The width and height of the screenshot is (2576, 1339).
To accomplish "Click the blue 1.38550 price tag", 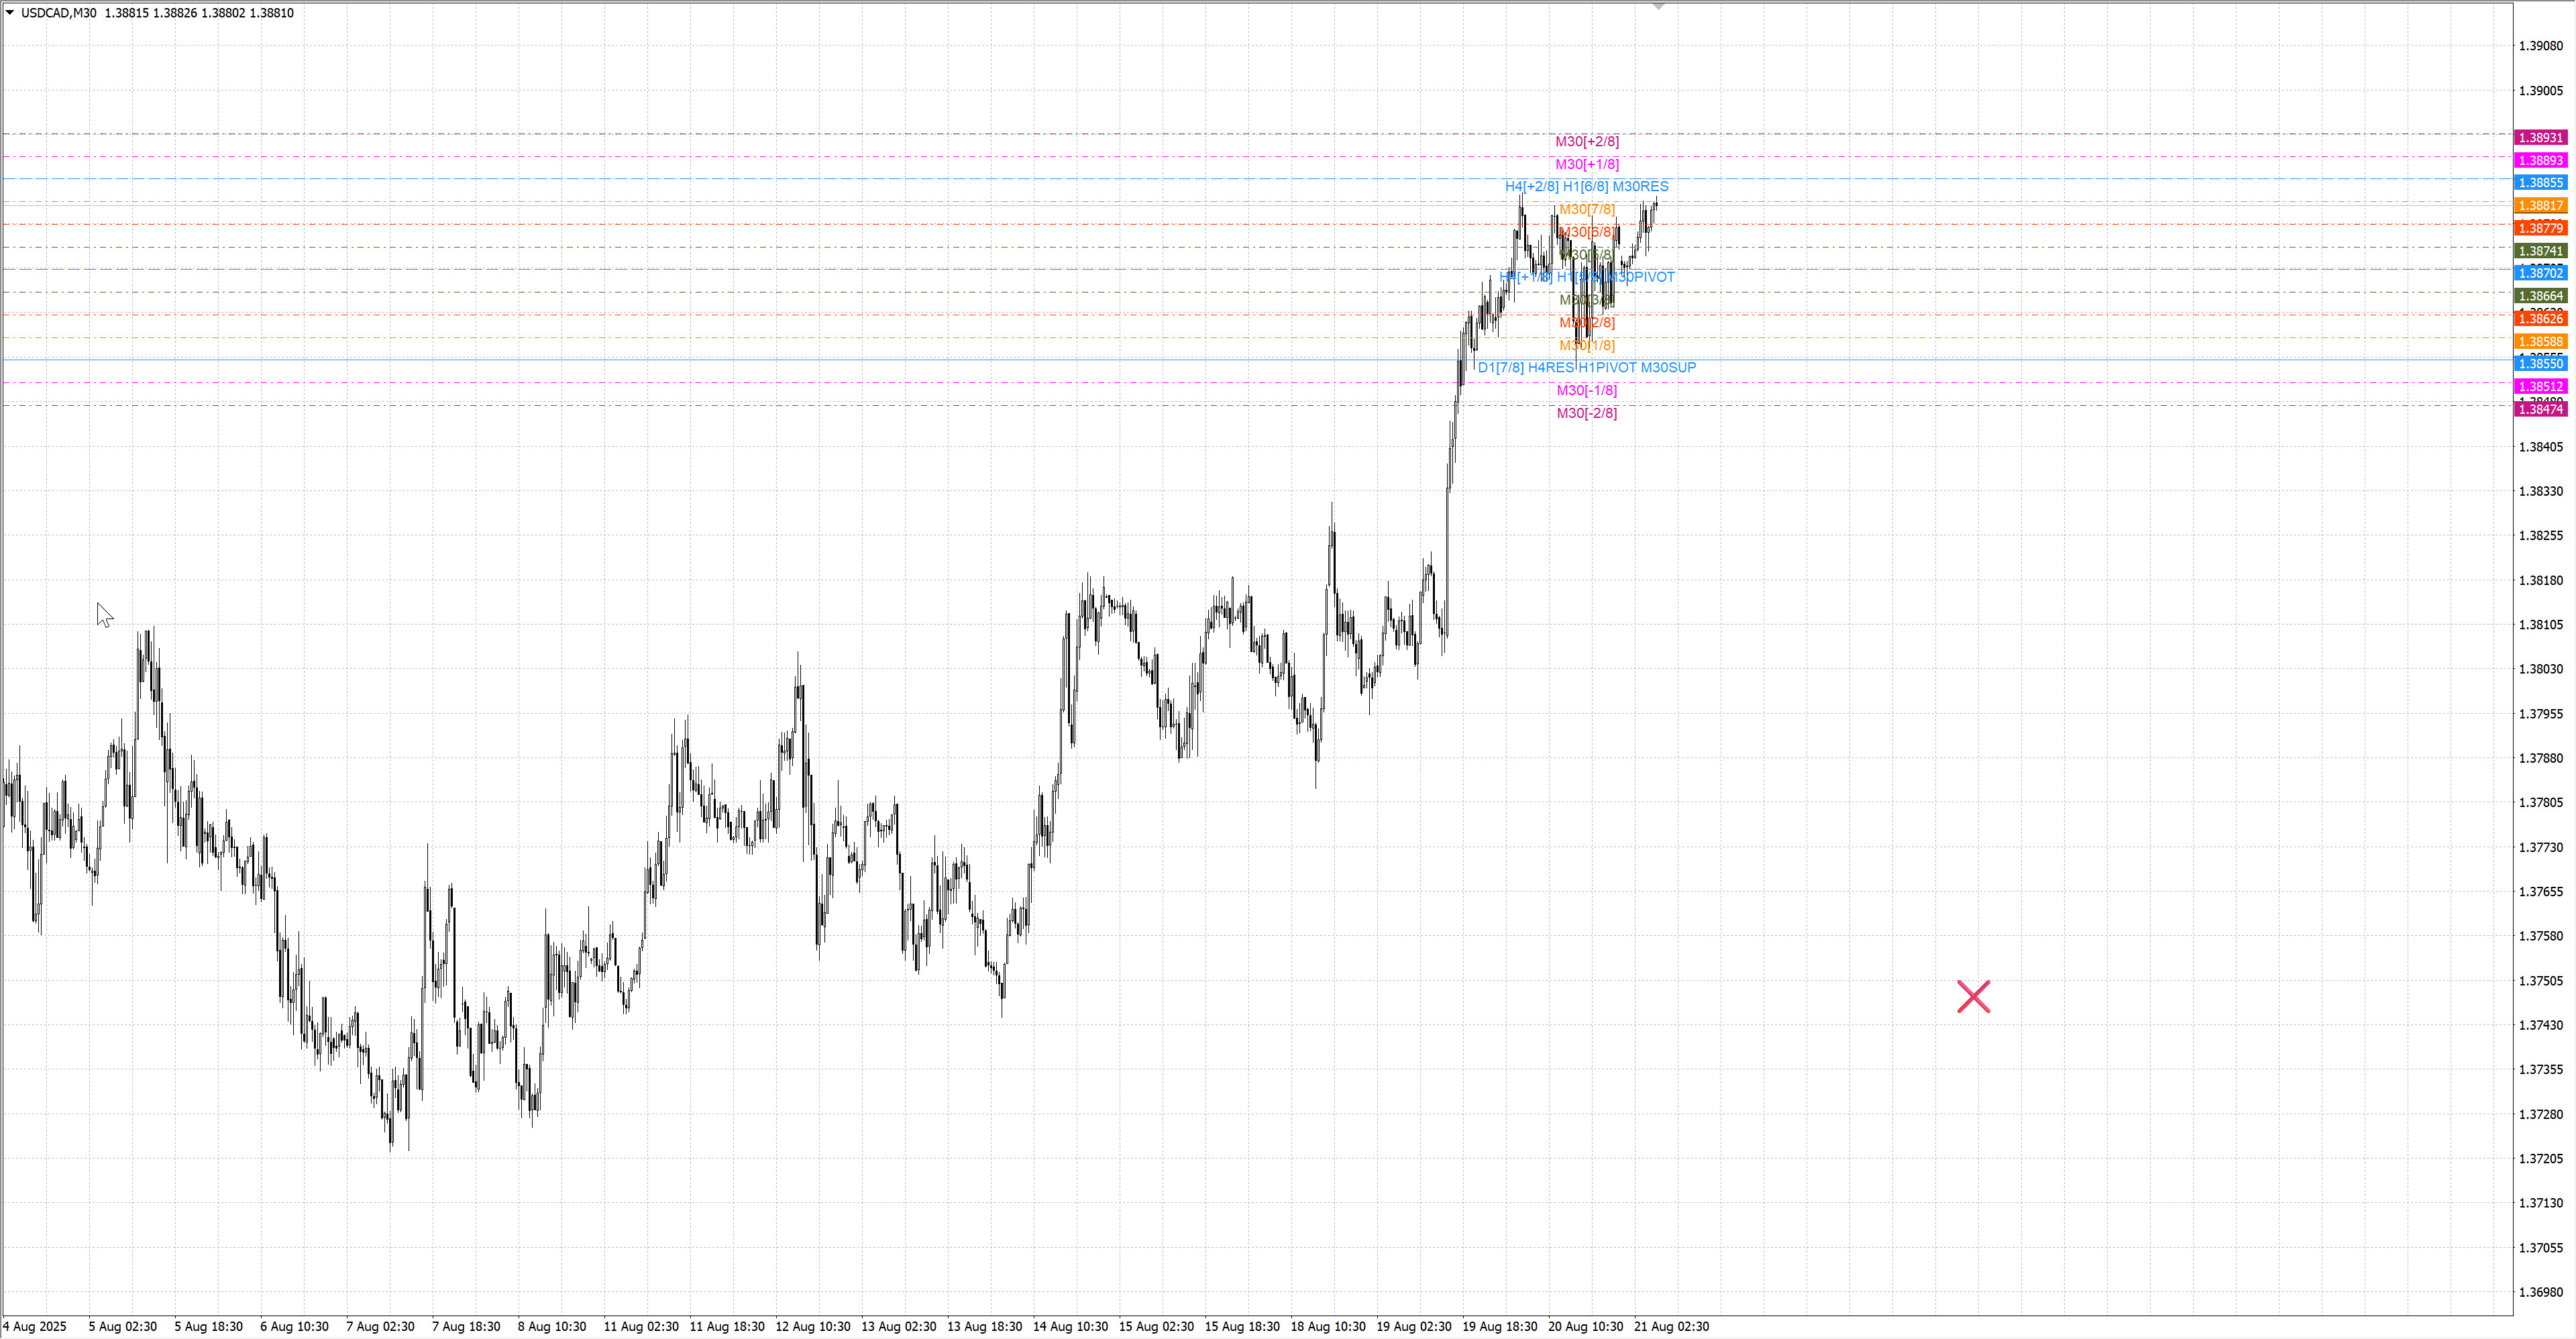I will click(2540, 364).
